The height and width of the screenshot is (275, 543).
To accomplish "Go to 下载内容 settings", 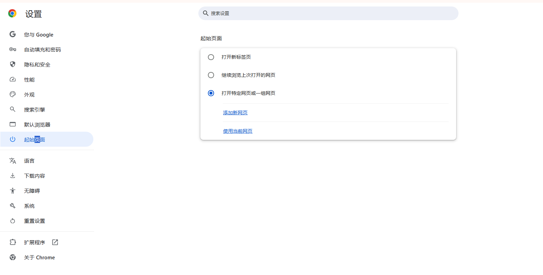I will click(x=47, y=176).
